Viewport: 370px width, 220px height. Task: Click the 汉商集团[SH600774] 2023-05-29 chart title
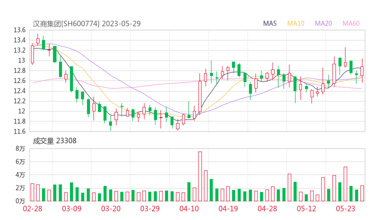tap(86, 23)
